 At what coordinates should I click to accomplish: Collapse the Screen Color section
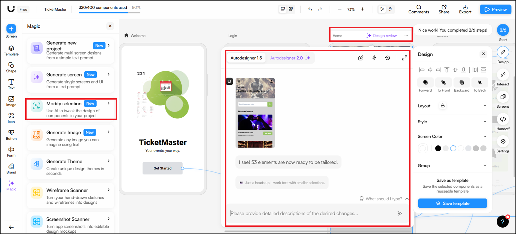point(485,136)
